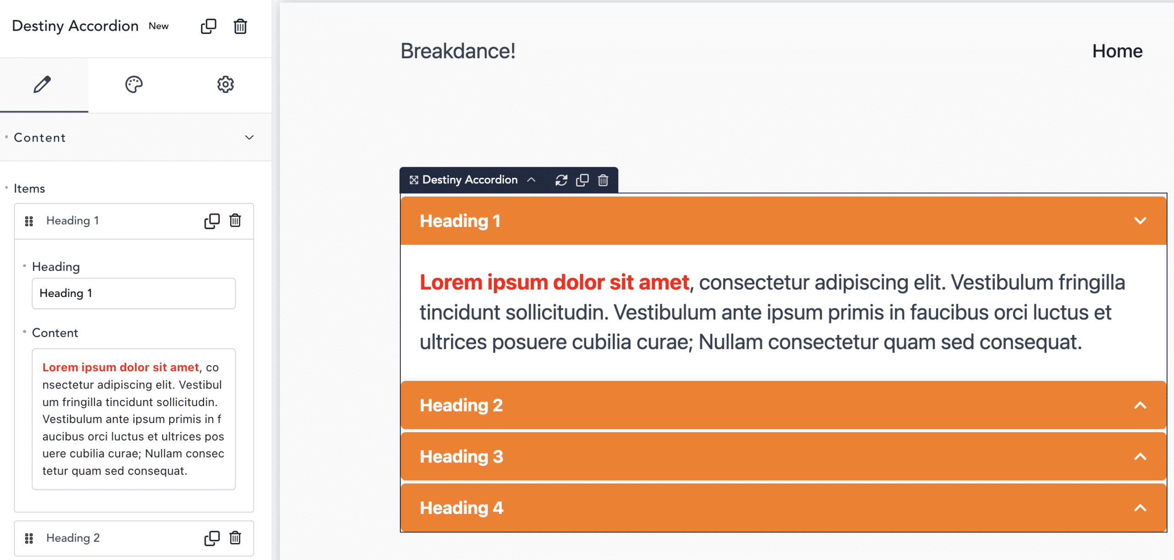1174x560 pixels.
Task: Delete the Destiny Accordion via header trash icon
Action: (240, 26)
